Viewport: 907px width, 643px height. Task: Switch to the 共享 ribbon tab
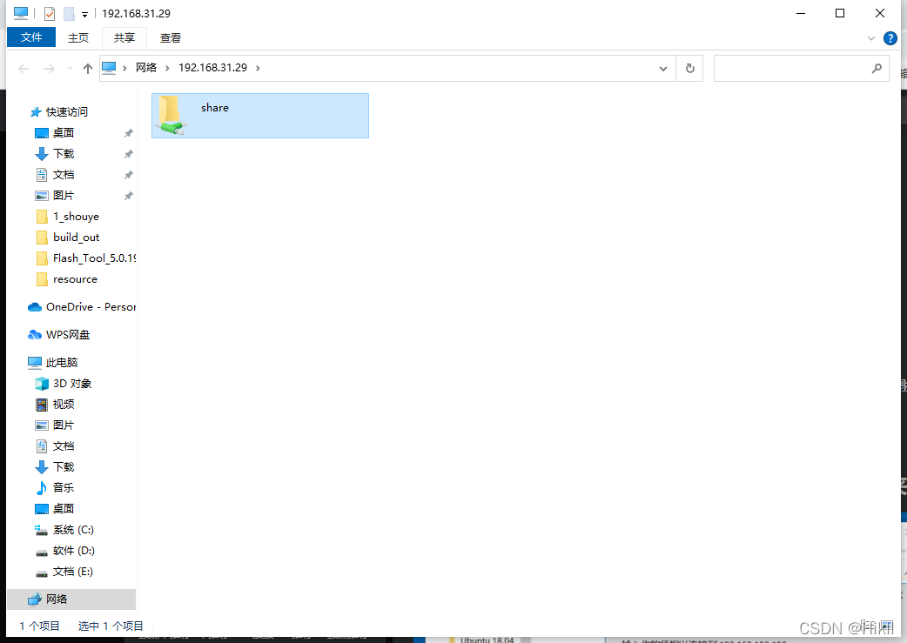(x=124, y=37)
